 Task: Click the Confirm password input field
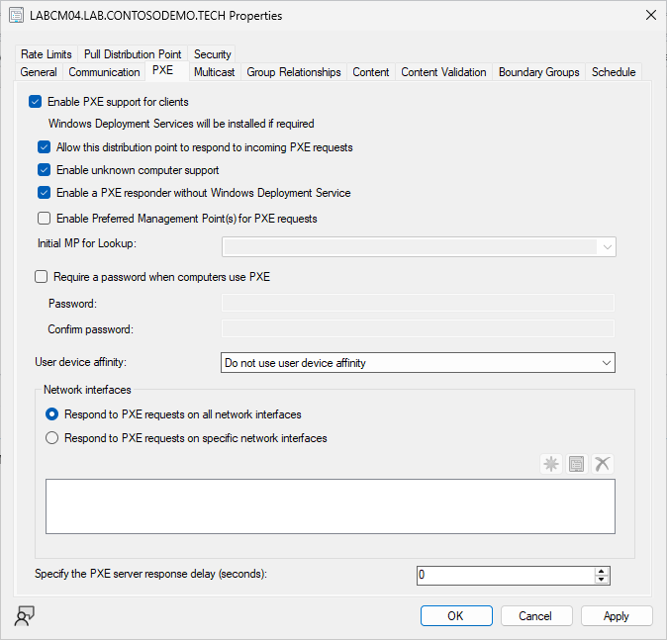coord(419,328)
